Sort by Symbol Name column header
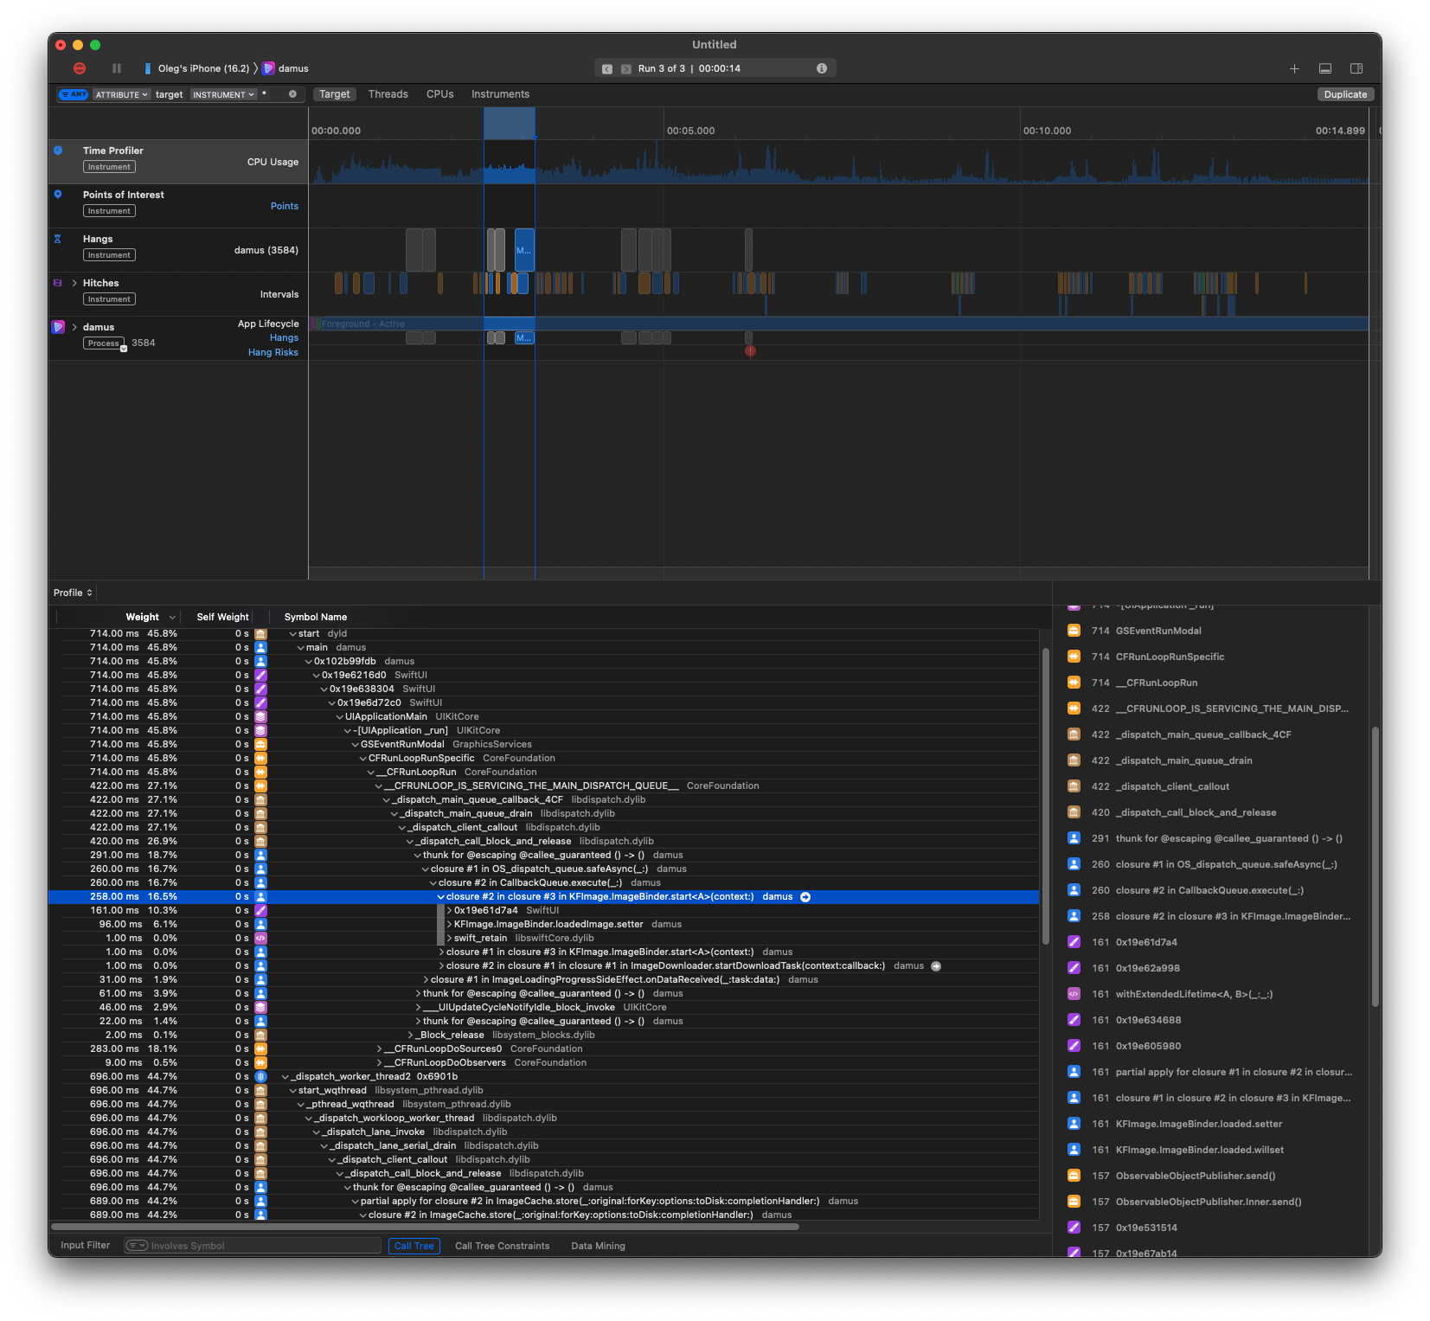This screenshot has width=1430, height=1321. click(316, 617)
